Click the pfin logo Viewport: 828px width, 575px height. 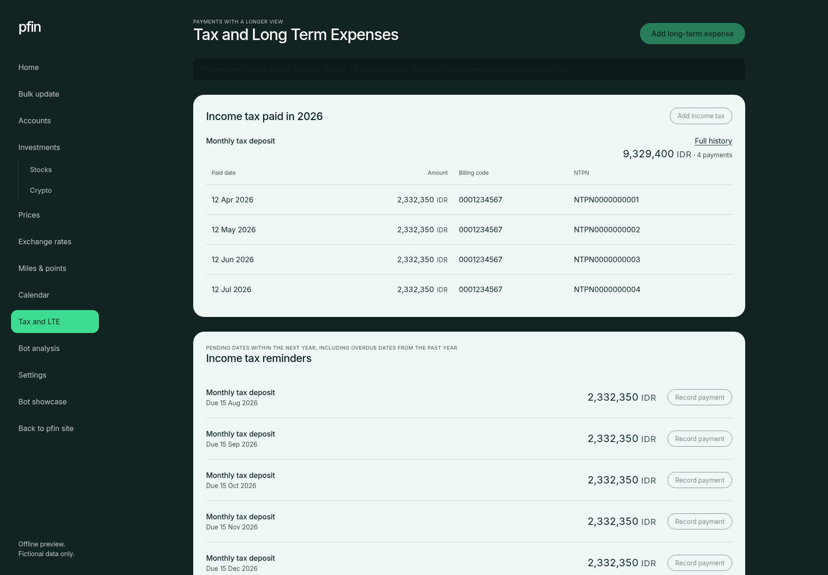30,27
